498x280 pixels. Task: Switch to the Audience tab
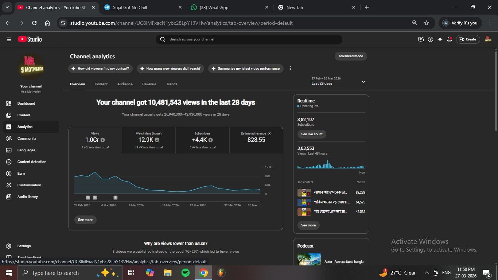tap(125, 84)
